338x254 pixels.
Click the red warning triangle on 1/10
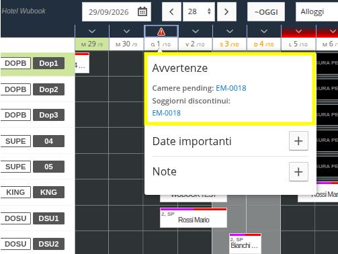pyautogui.click(x=161, y=32)
